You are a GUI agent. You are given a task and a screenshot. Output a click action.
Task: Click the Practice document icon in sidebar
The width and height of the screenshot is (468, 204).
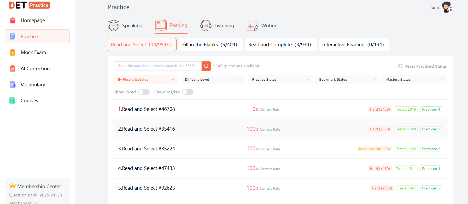point(13,36)
